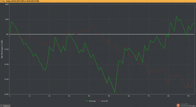Click x-axis label 51
196x107 pixels.
click(x=109, y=96)
